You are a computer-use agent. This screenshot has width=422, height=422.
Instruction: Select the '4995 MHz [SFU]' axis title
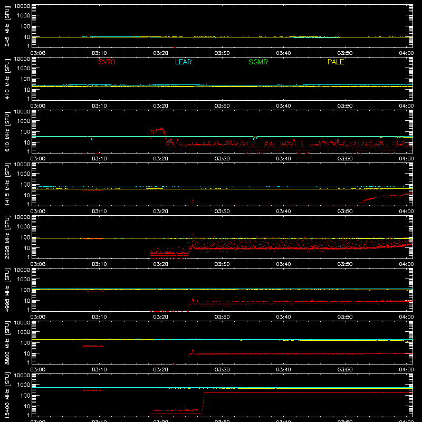tap(7, 290)
